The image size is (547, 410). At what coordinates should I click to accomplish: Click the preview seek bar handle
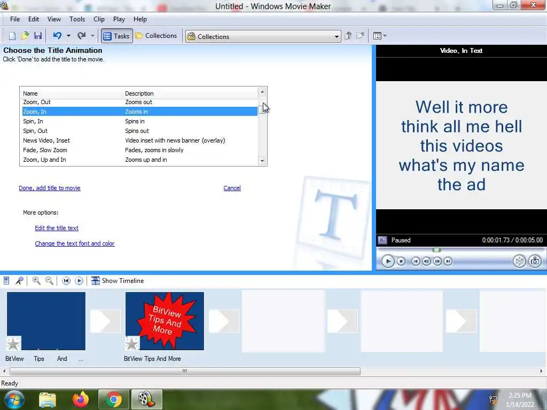[437, 250]
